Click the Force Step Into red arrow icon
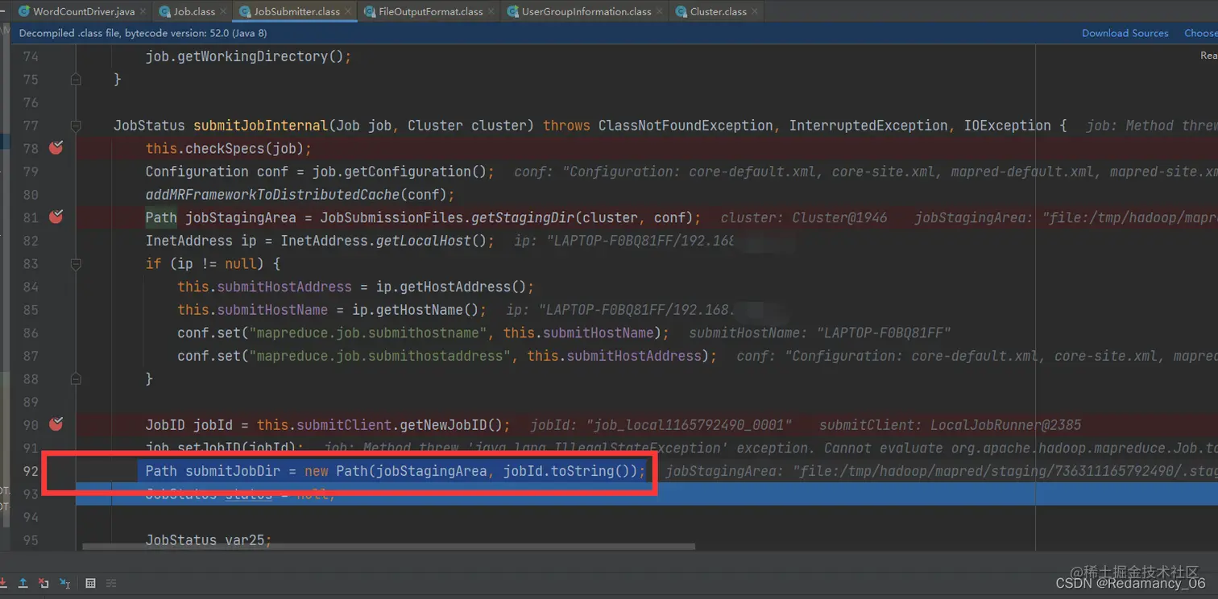This screenshot has height=599, width=1218. coord(2,583)
